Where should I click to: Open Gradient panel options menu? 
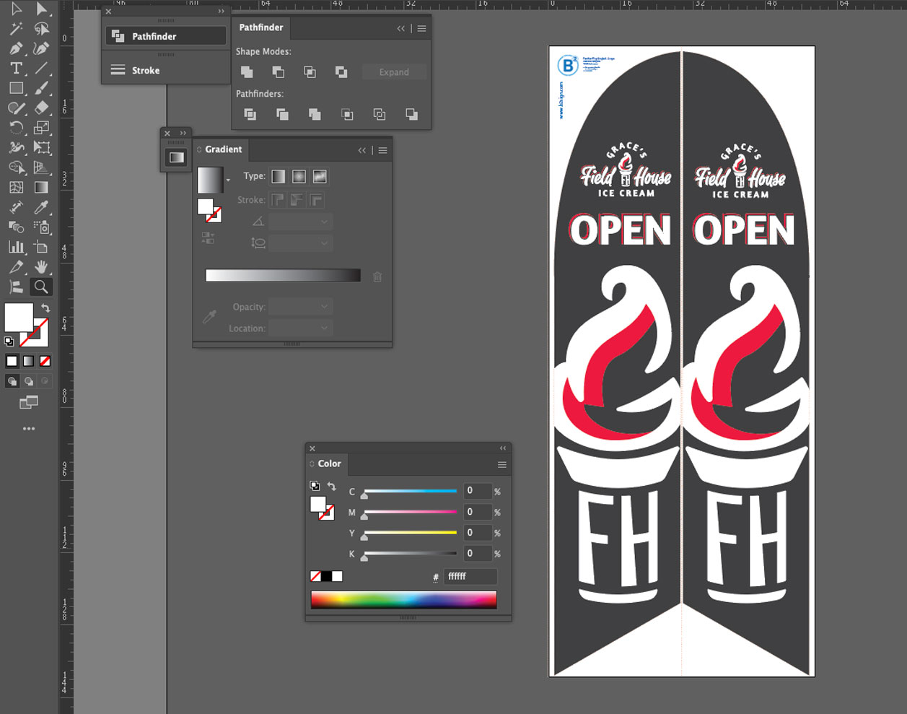383,150
